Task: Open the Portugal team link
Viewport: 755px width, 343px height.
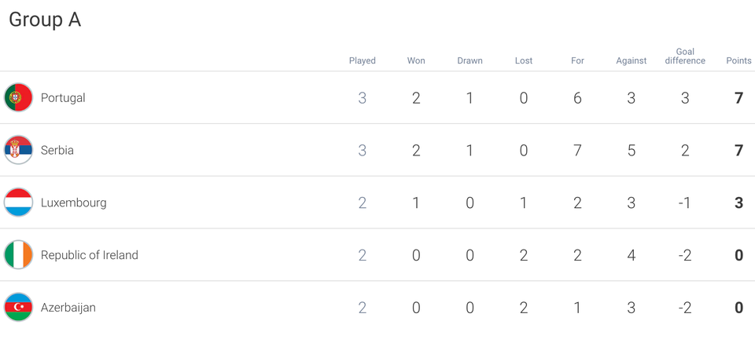Action: pyautogui.click(x=63, y=98)
